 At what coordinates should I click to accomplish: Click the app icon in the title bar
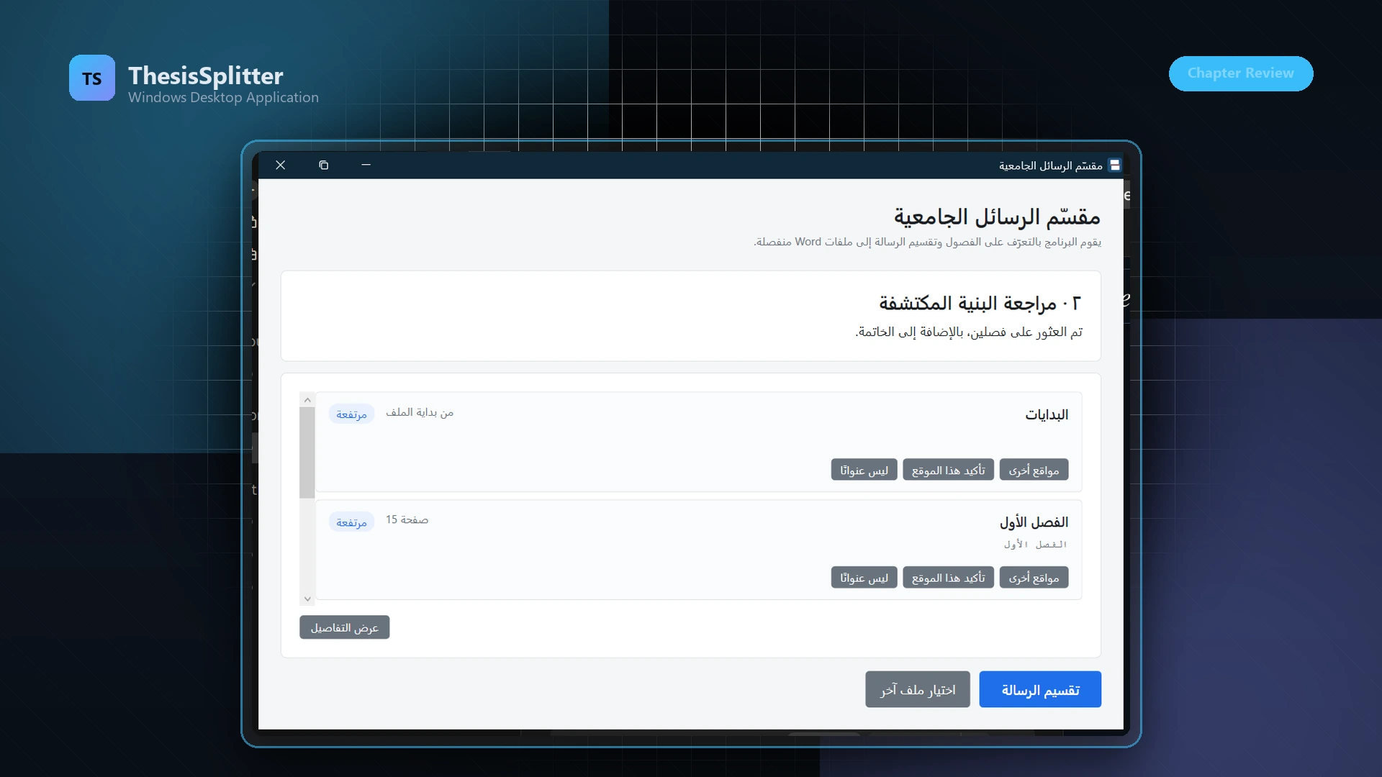point(1114,165)
